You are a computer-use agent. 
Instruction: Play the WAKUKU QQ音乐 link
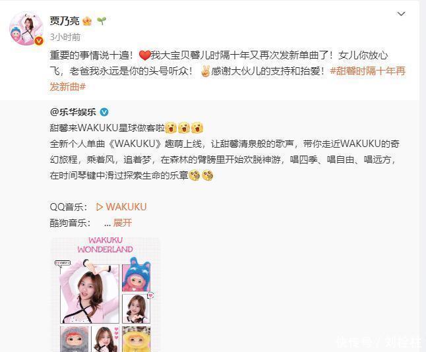121,207
